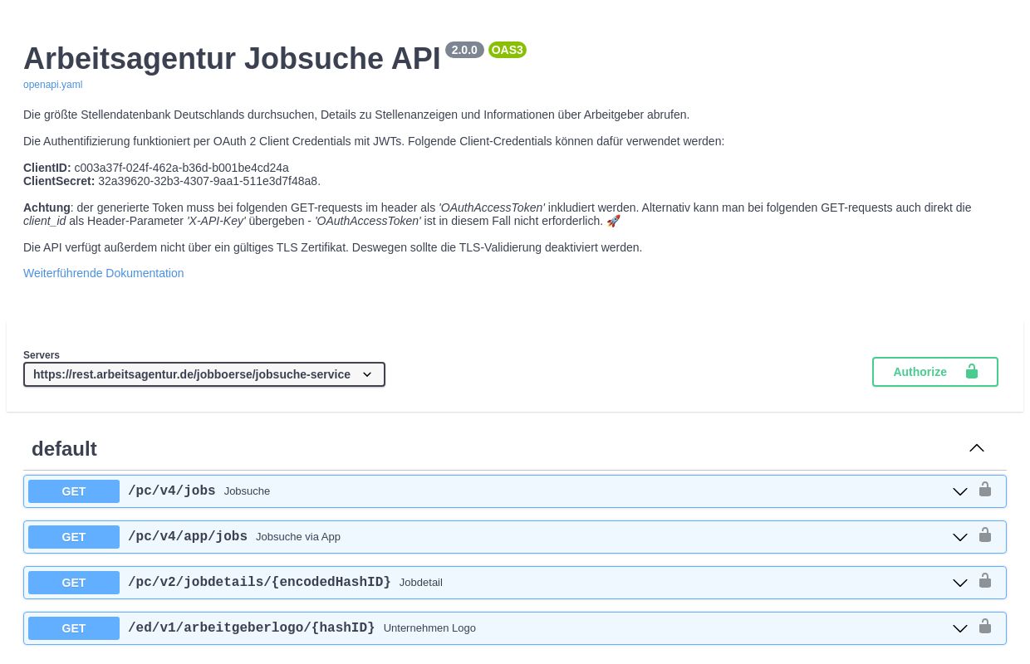The width and height of the screenshot is (1030, 664).
Task: Click the GET badge for /pc/v4/app/jobs
Action: [x=74, y=537]
